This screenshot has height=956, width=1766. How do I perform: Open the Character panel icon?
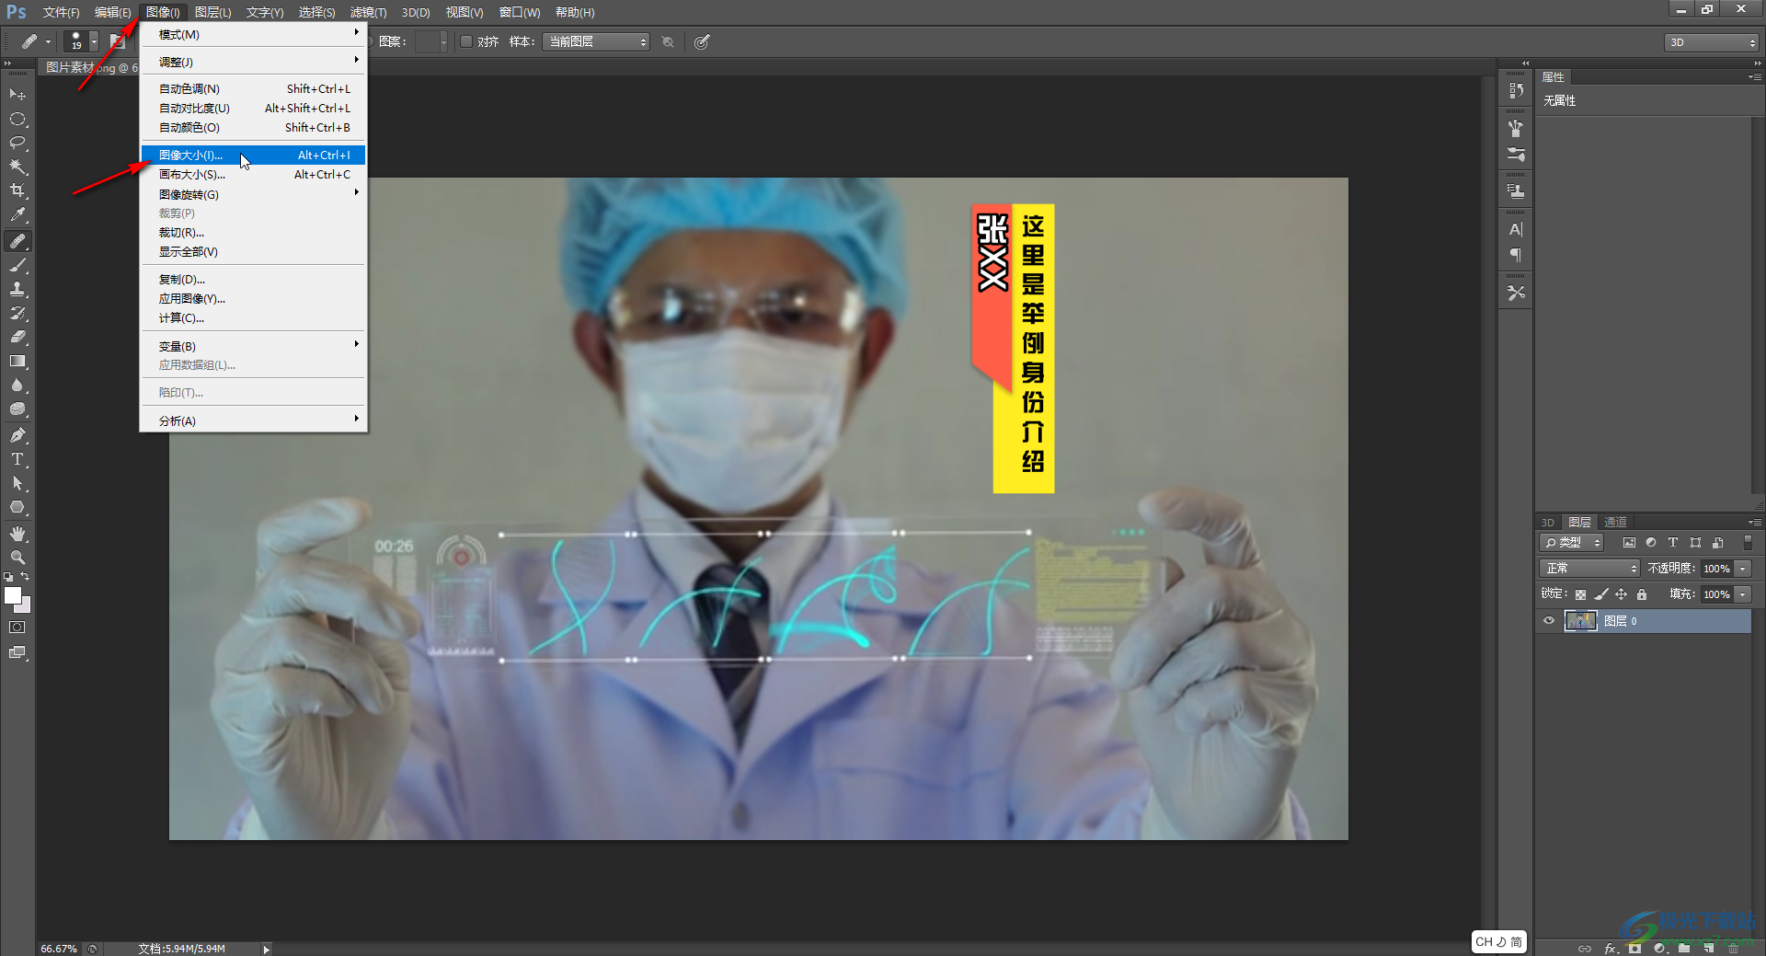tap(1516, 229)
